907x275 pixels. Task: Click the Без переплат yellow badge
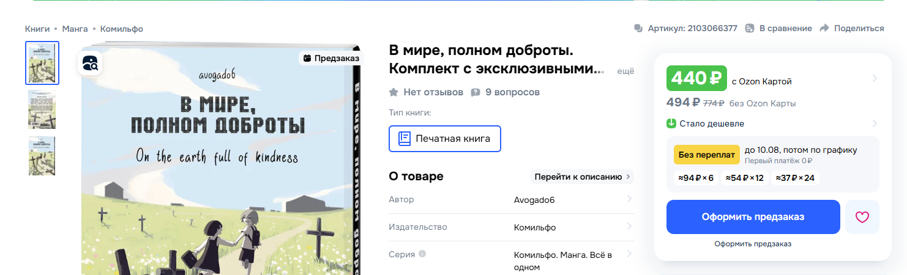[x=707, y=155]
